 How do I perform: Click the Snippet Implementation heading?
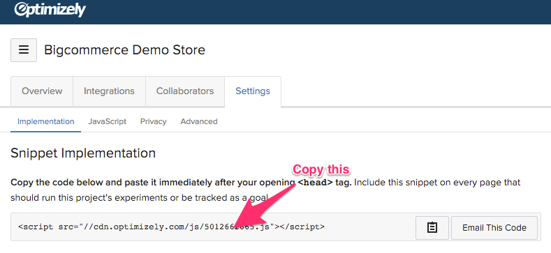83,153
